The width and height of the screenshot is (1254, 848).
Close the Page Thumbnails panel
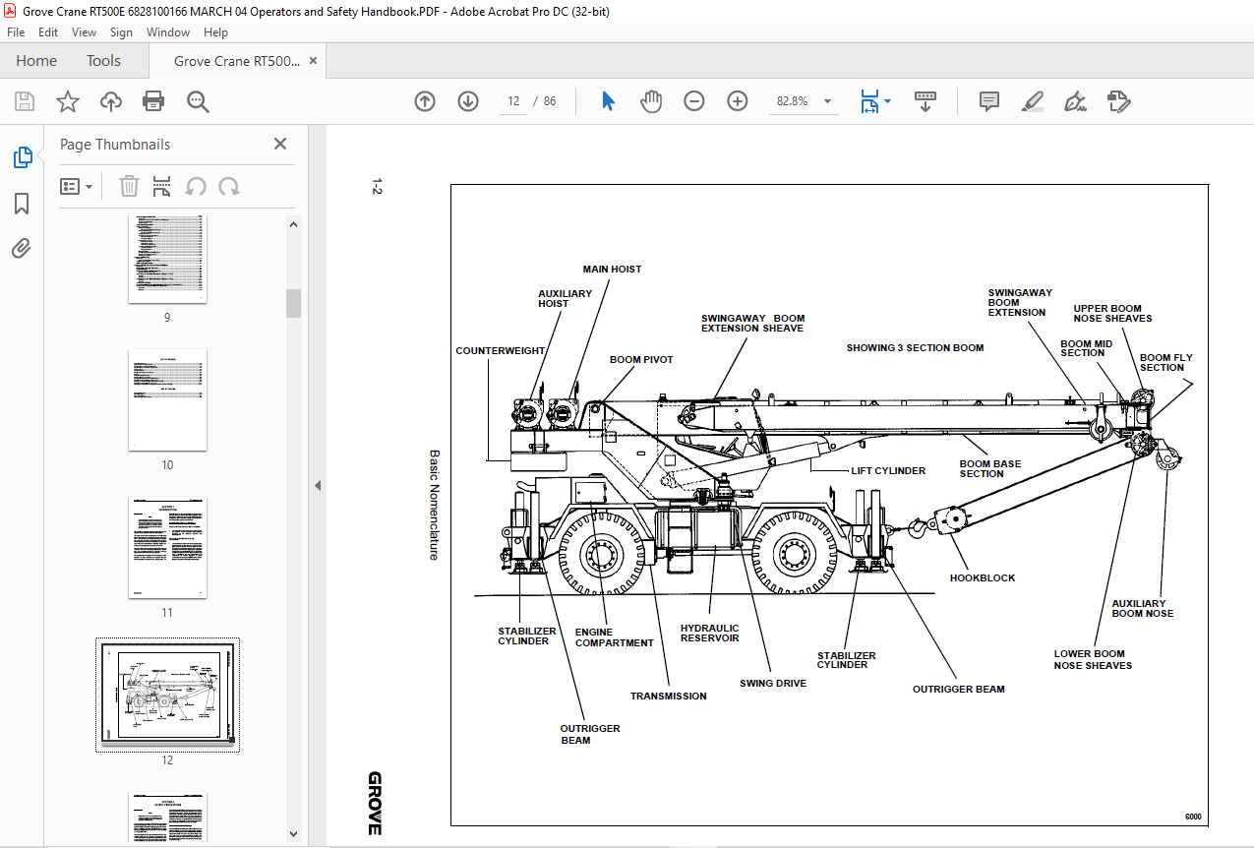(280, 144)
